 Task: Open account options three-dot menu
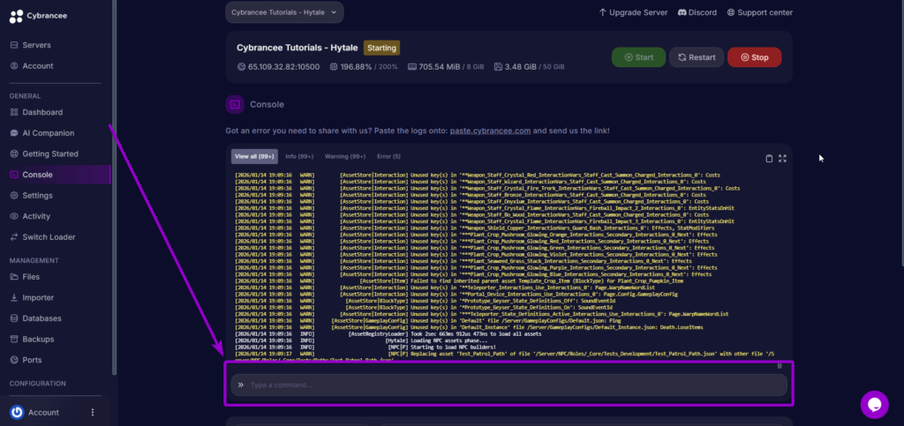(x=93, y=412)
